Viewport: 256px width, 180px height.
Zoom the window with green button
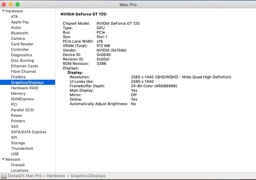click(18, 4)
